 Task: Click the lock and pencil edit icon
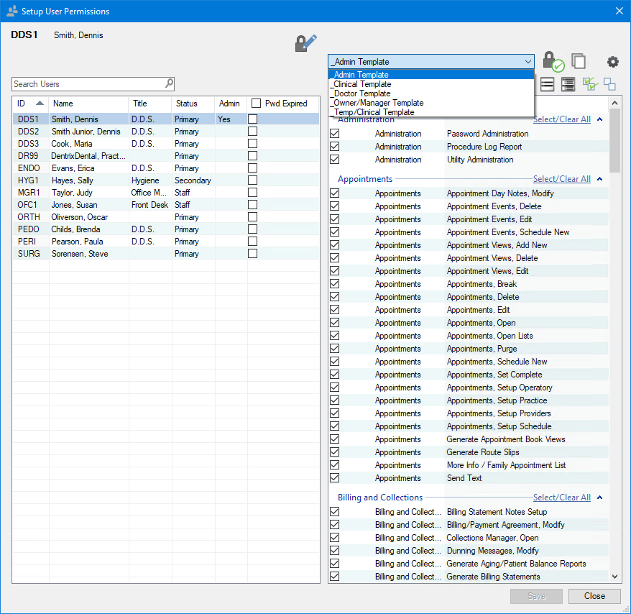tap(305, 42)
